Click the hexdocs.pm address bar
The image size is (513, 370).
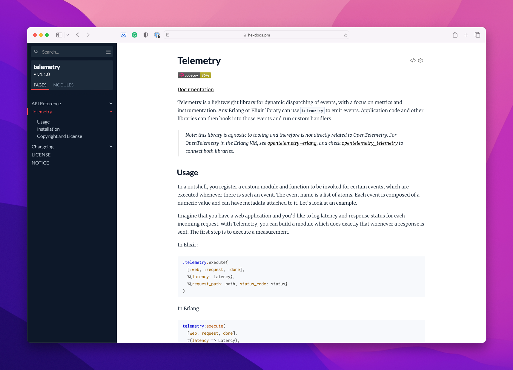(x=256, y=35)
